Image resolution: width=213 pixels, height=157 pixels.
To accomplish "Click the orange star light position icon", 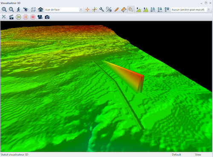I will [87, 10].
